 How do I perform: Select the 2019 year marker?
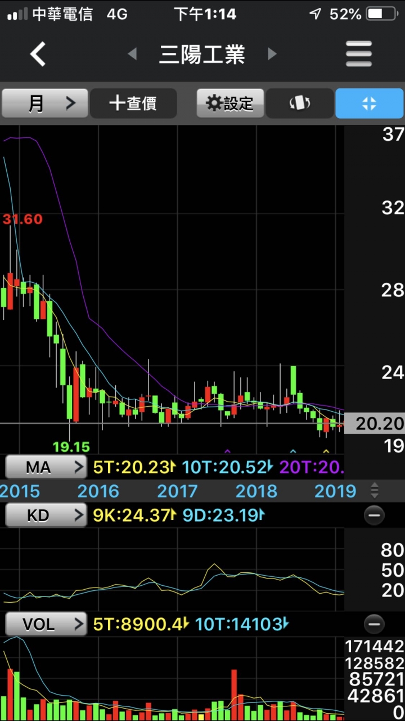[x=335, y=491]
